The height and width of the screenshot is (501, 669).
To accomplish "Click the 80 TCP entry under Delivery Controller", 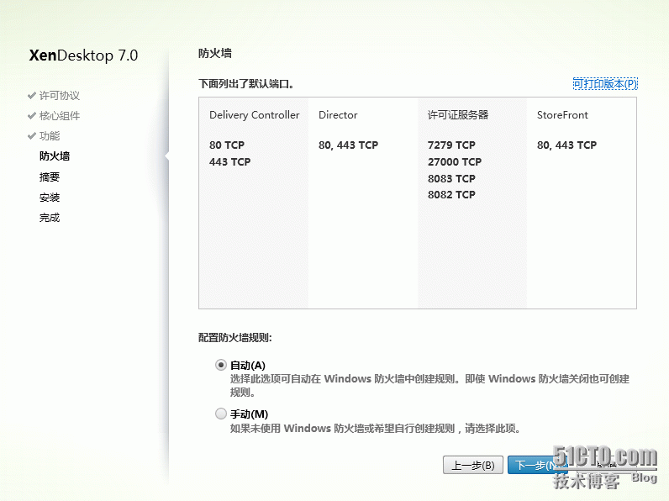I will [227, 145].
